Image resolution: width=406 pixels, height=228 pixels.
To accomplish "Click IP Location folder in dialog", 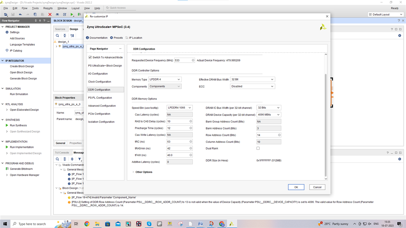I will 134,38.
